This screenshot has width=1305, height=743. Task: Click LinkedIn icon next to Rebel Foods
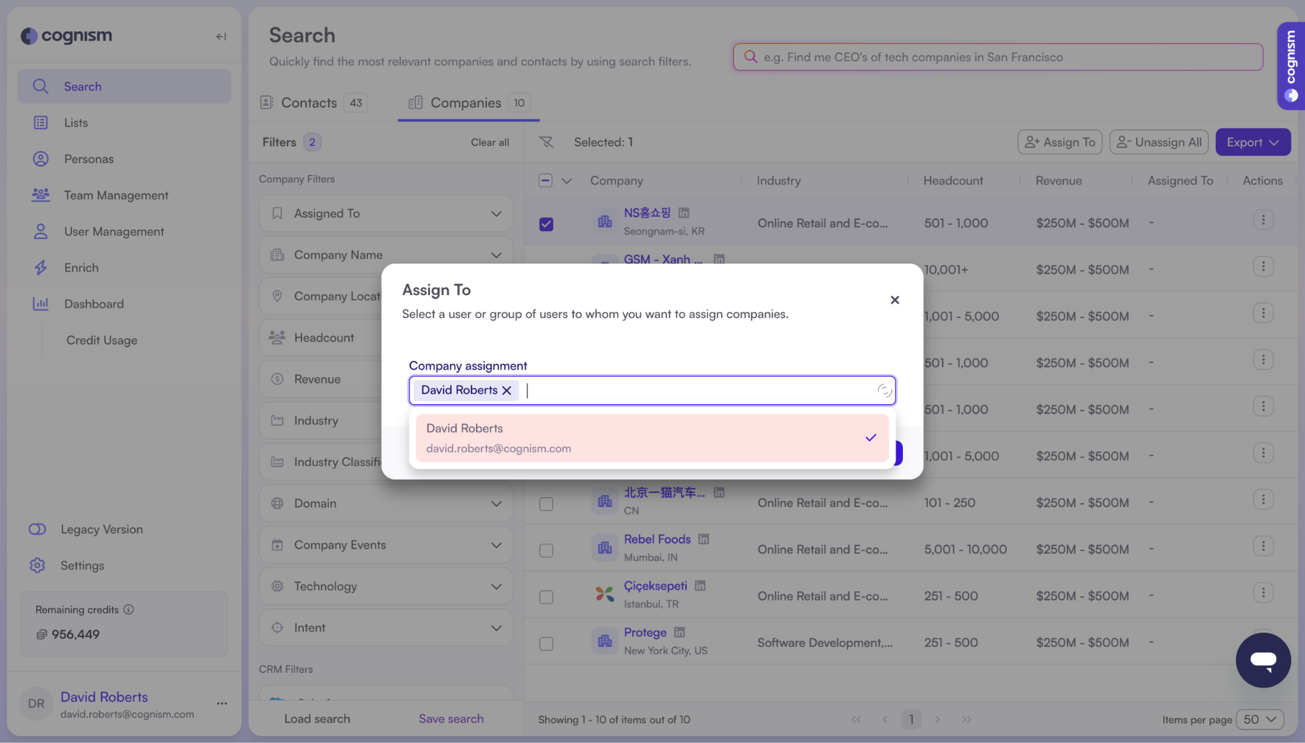(703, 539)
